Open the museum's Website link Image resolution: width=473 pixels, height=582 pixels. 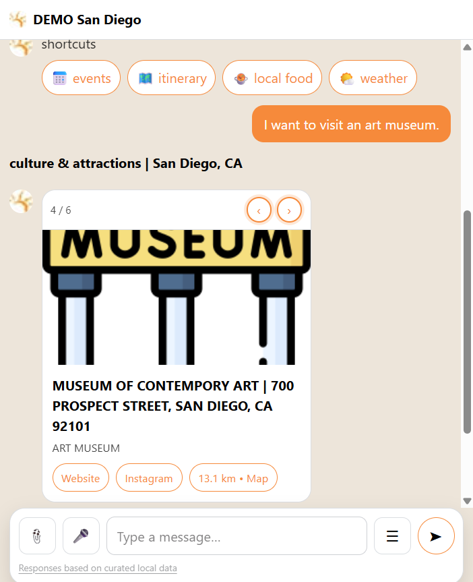tap(81, 478)
